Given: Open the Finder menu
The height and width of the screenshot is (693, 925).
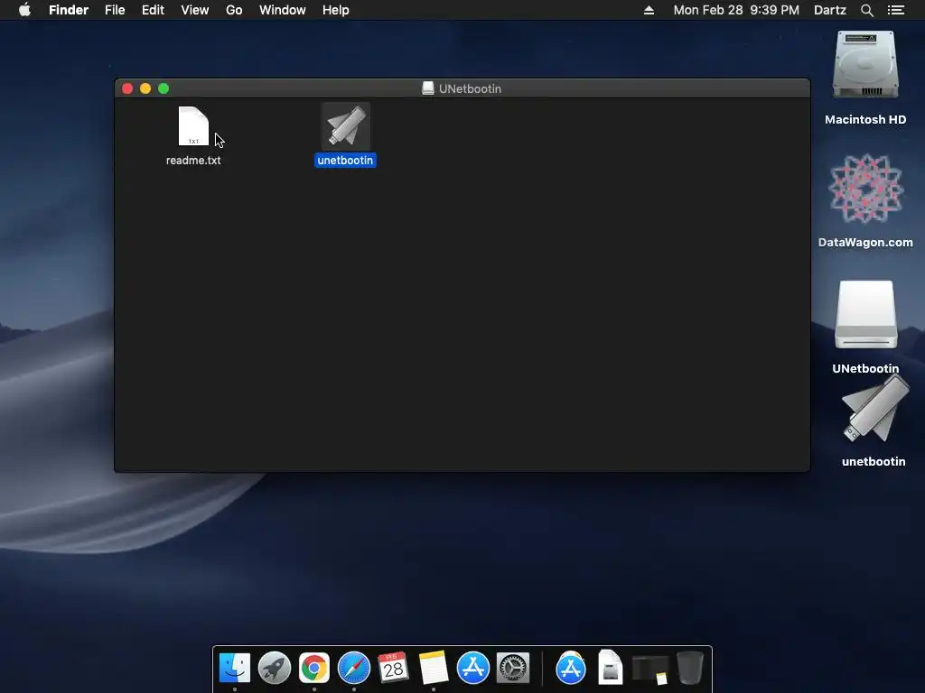Looking at the screenshot, I should pos(69,10).
